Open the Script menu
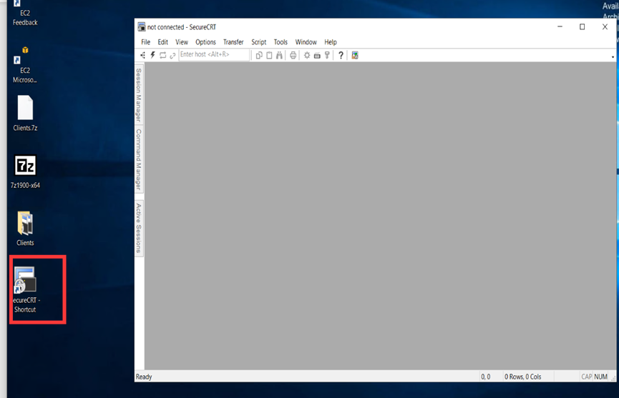This screenshot has width=619, height=398. pyautogui.click(x=258, y=42)
